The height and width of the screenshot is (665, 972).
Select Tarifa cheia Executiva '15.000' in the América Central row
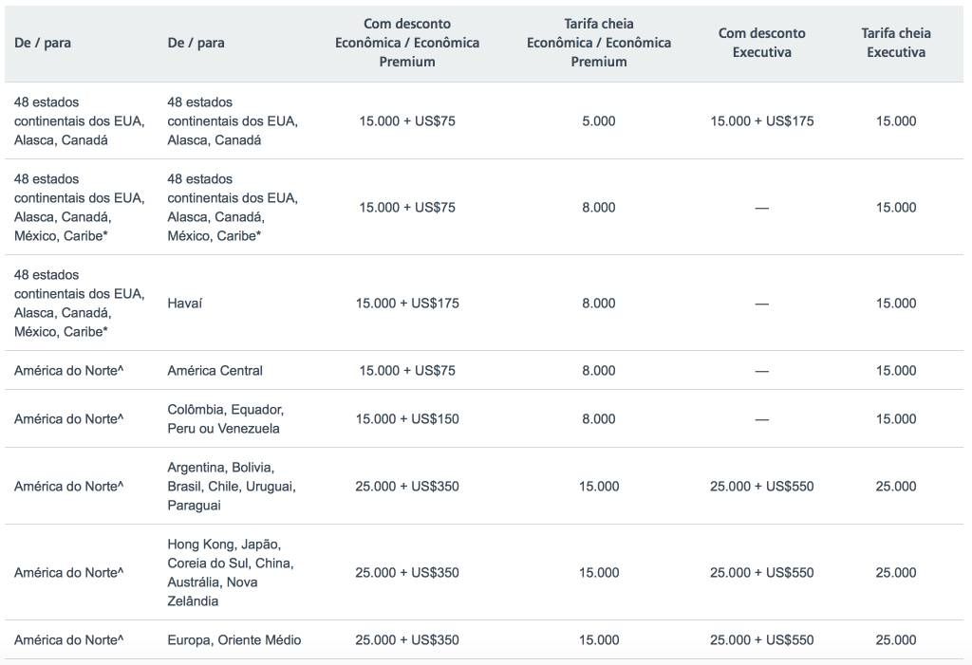896,371
